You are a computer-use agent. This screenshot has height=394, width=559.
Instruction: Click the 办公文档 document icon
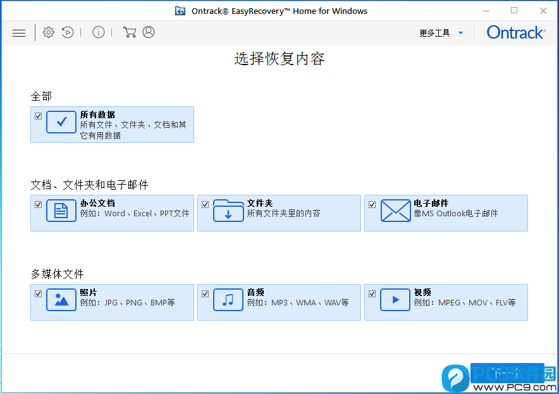(x=61, y=211)
